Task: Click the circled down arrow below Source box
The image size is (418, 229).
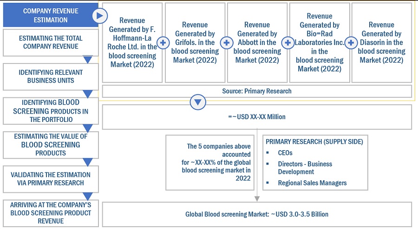Action: click(198, 102)
